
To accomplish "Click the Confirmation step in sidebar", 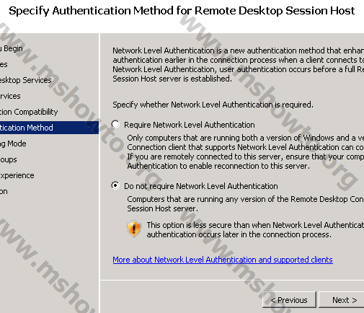I will [4, 191].
